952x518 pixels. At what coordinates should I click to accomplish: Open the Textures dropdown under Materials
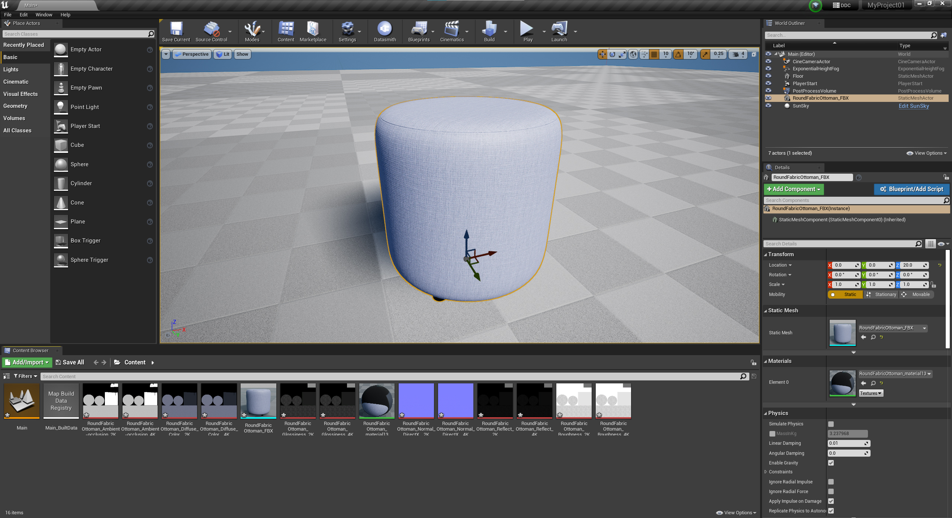pyautogui.click(x=871, y=393)
